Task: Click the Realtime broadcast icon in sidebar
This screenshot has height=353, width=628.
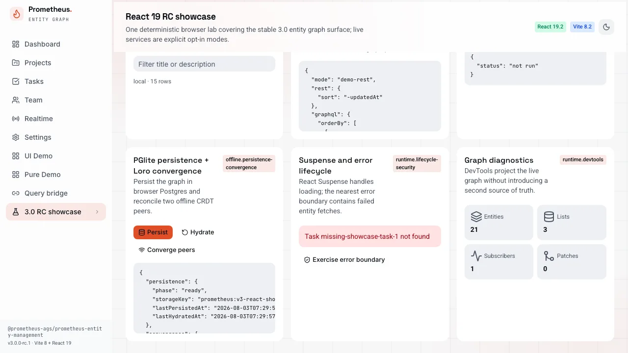Action: coord(16,119)
